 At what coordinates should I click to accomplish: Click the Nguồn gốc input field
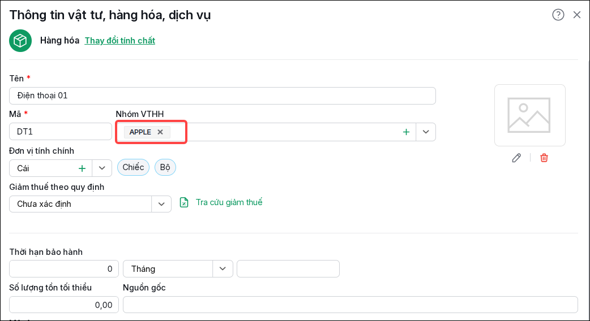[x=350, y=305]
